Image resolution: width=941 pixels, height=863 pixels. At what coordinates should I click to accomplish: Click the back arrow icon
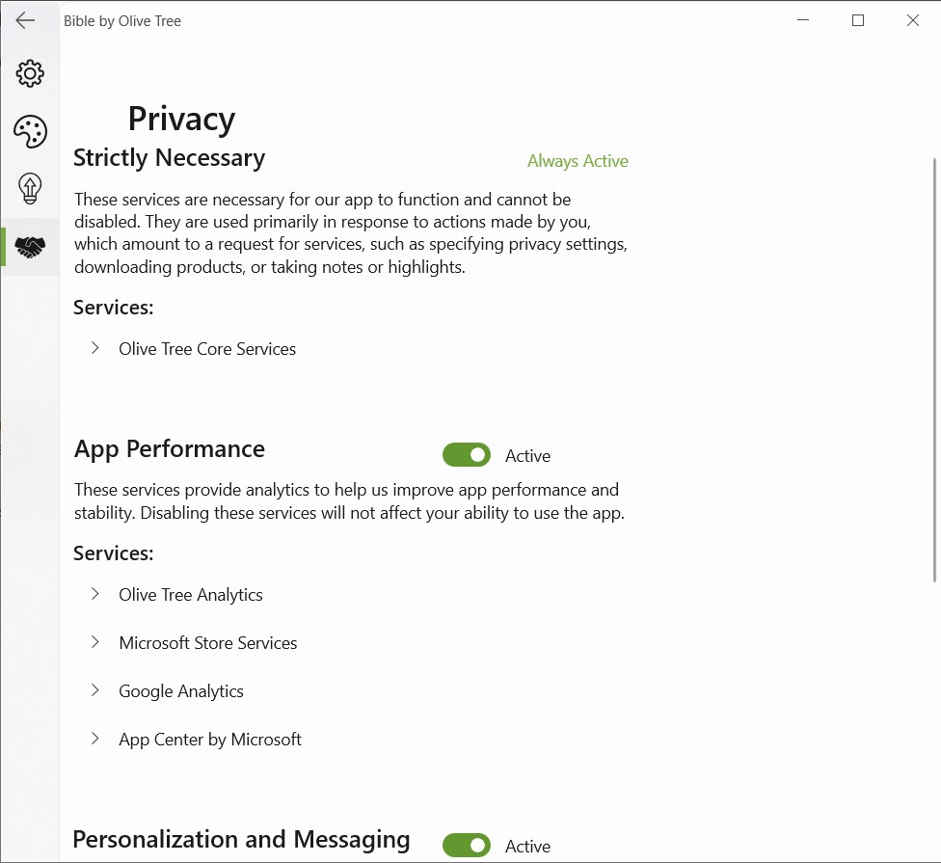[25, 20]
